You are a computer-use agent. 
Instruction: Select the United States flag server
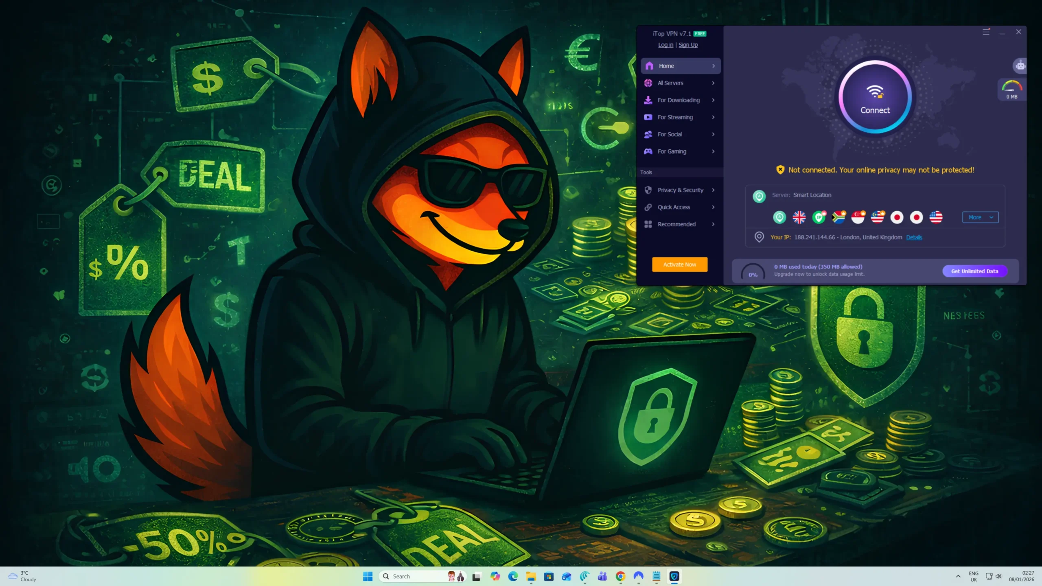936,217
